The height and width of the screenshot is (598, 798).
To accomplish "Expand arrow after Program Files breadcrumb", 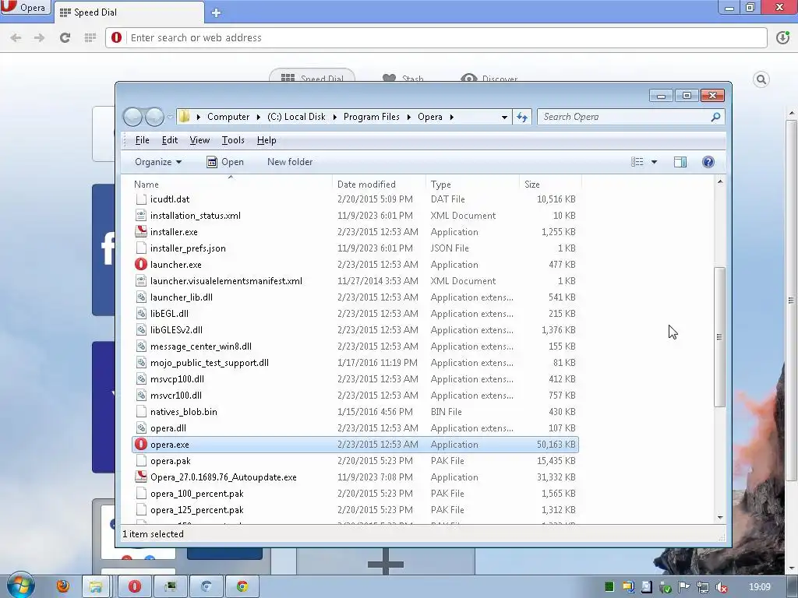I will (x=408, y=117).
